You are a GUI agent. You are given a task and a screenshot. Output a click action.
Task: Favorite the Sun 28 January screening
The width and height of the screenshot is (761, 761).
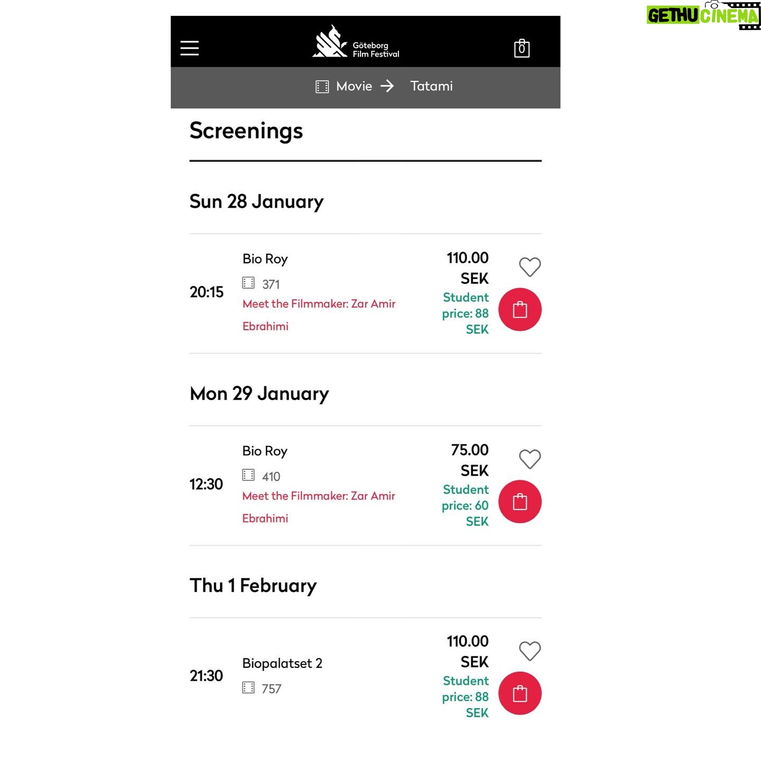point(530,267)
